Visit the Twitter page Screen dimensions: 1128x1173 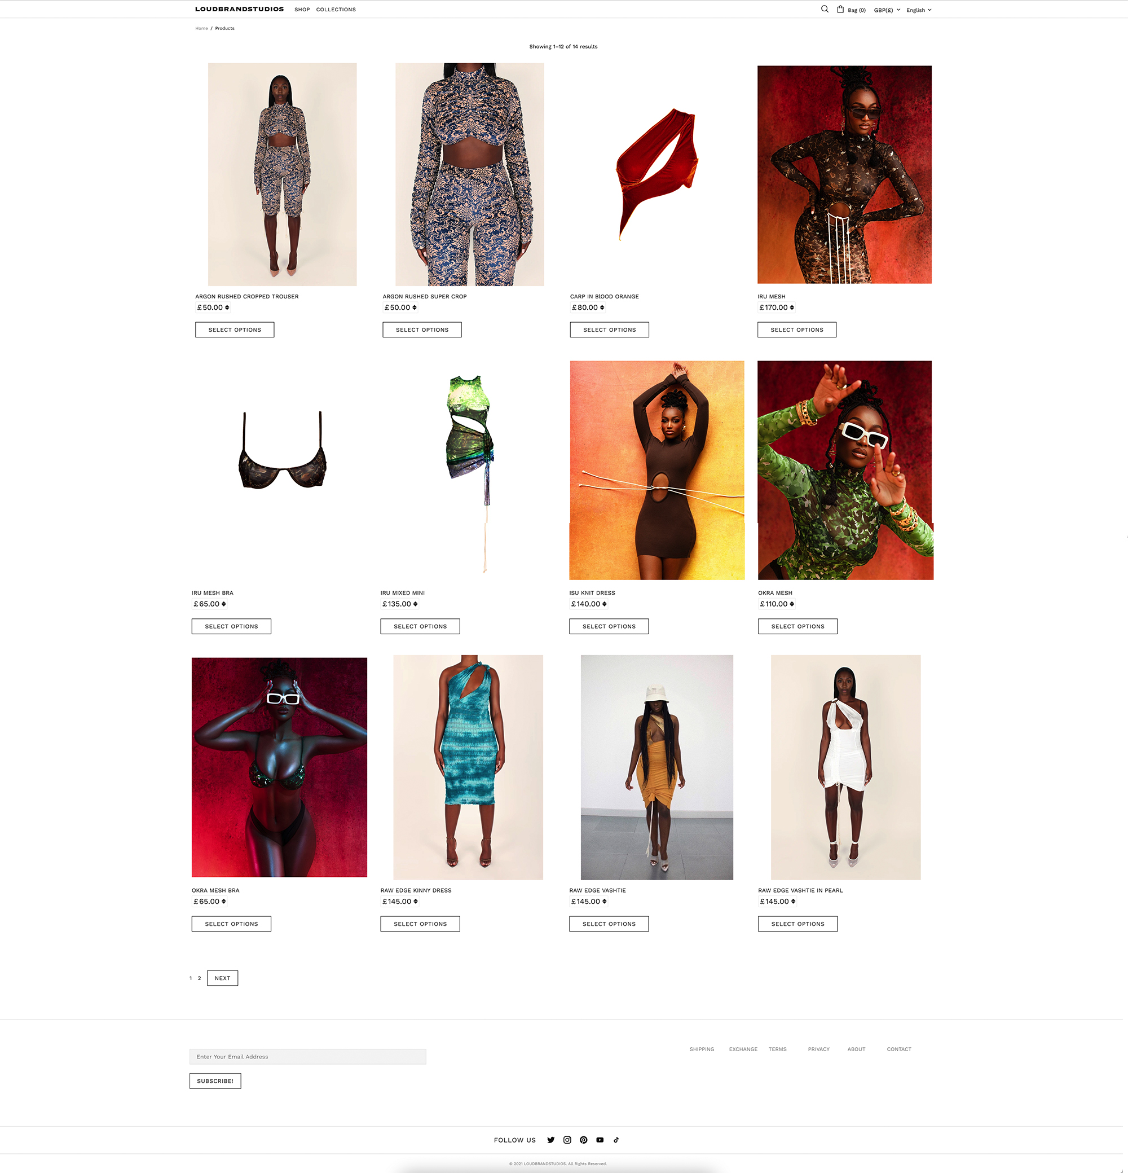pyautogui.click(x=550, y=1140)
